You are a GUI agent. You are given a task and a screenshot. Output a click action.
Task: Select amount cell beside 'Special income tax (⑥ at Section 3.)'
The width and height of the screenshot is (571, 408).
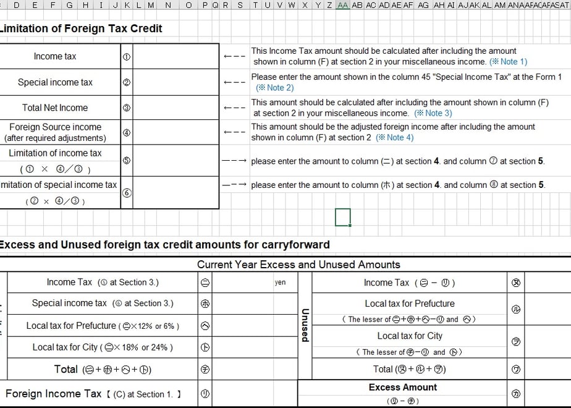point(255,304)
